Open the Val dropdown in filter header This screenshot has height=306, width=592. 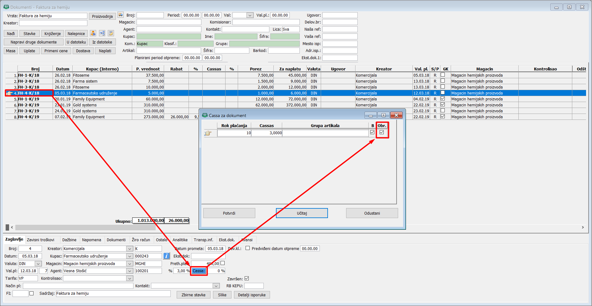(250, 15)
